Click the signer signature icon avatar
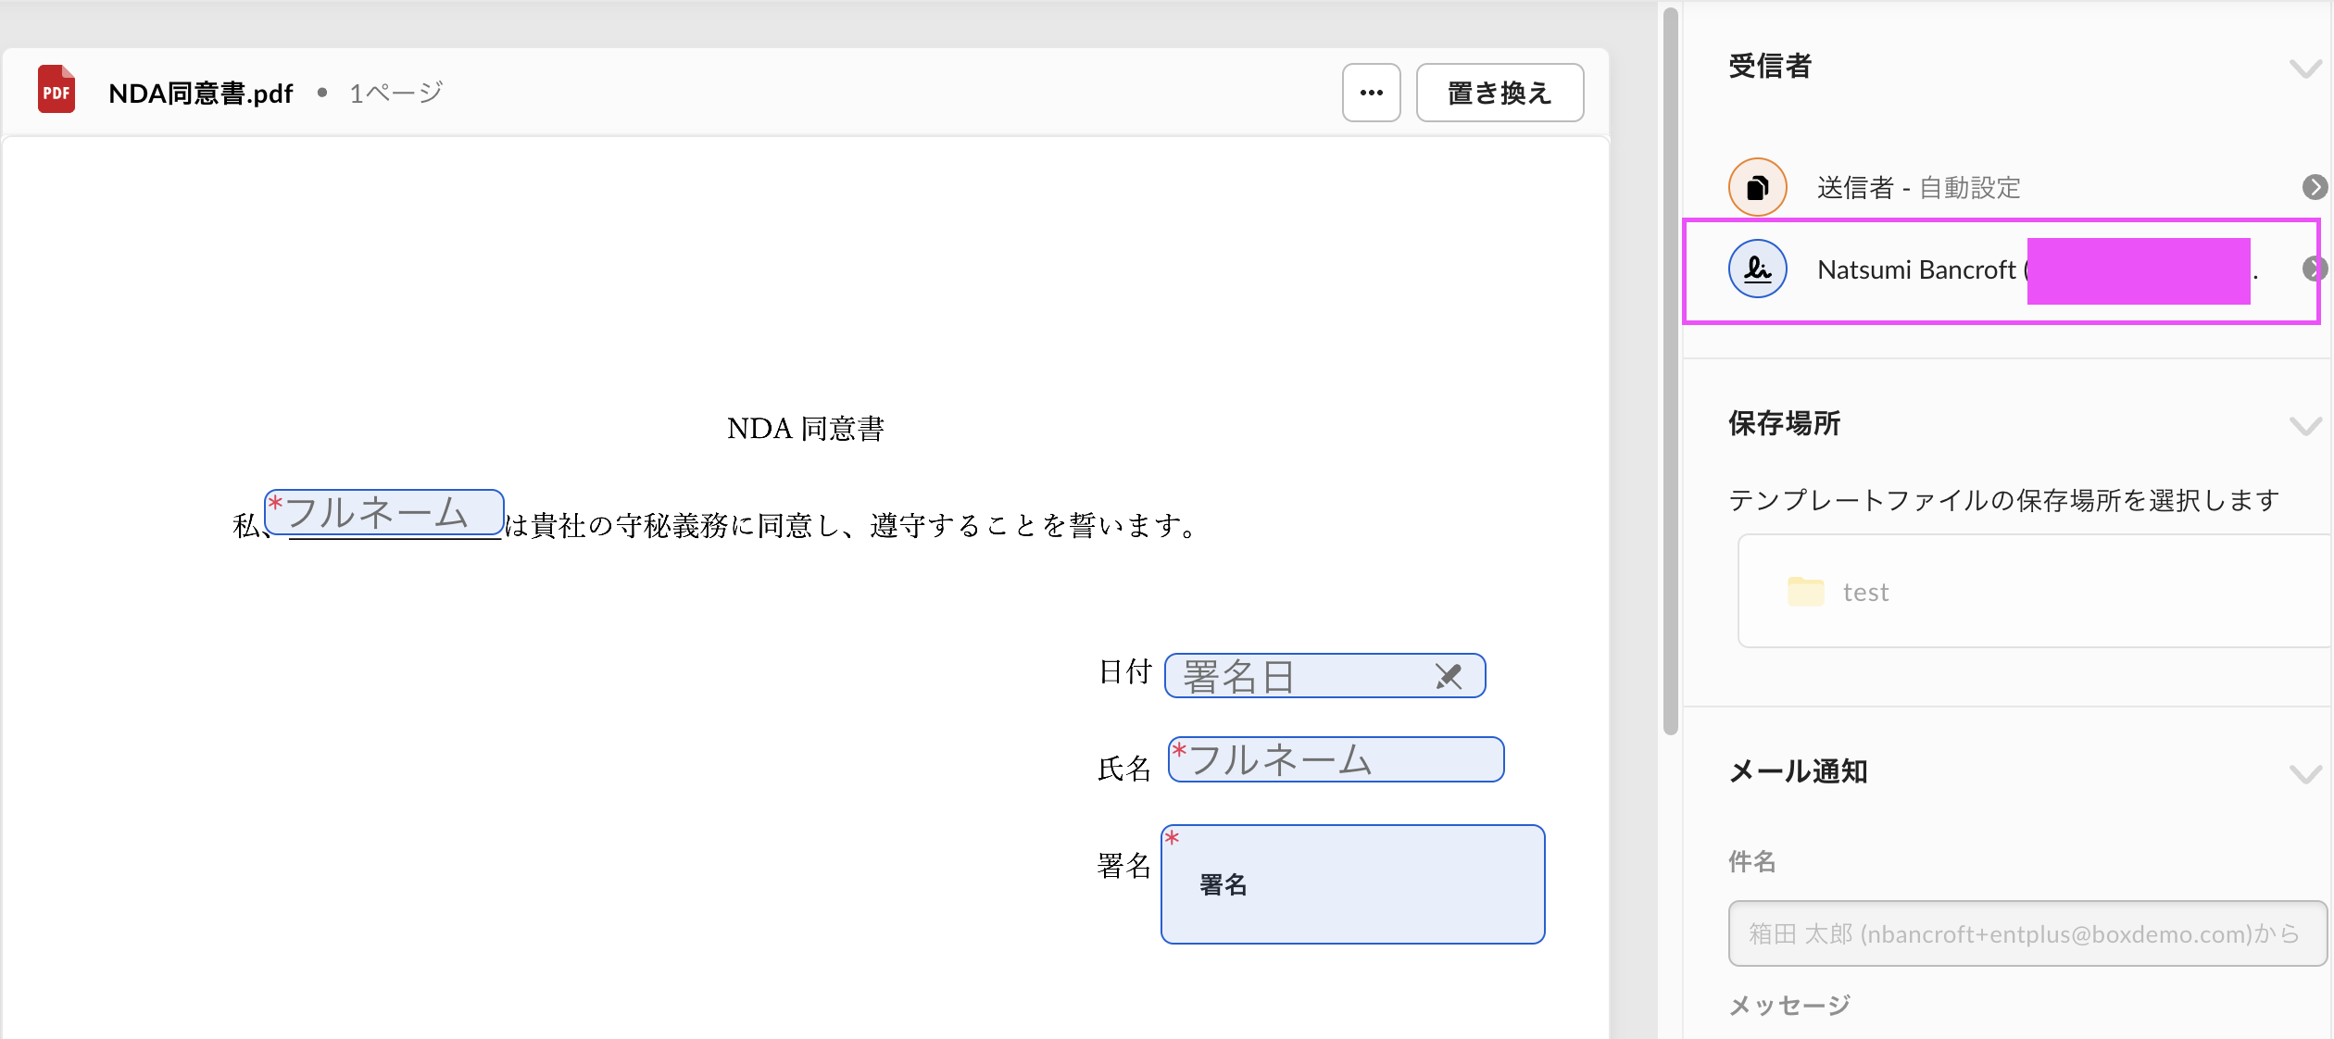Image resolution: width=2334 pixels, height=1039 pixels. 1757,269
